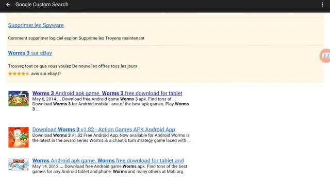Open Download Worms 3 v1.82 link
Image resolution: width=330 pixels, height=185 pixels.
click(x=104, y=129)
